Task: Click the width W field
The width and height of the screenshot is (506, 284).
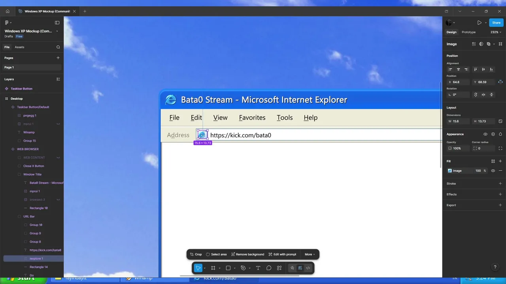Action: (458, 121)
